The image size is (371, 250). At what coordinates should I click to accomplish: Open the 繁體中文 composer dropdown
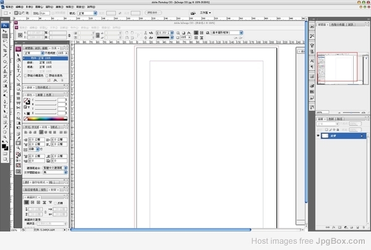click(55, 168)
